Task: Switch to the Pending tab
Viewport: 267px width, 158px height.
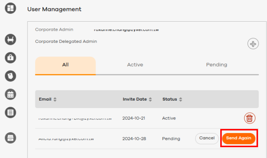Action: [217, 65]
